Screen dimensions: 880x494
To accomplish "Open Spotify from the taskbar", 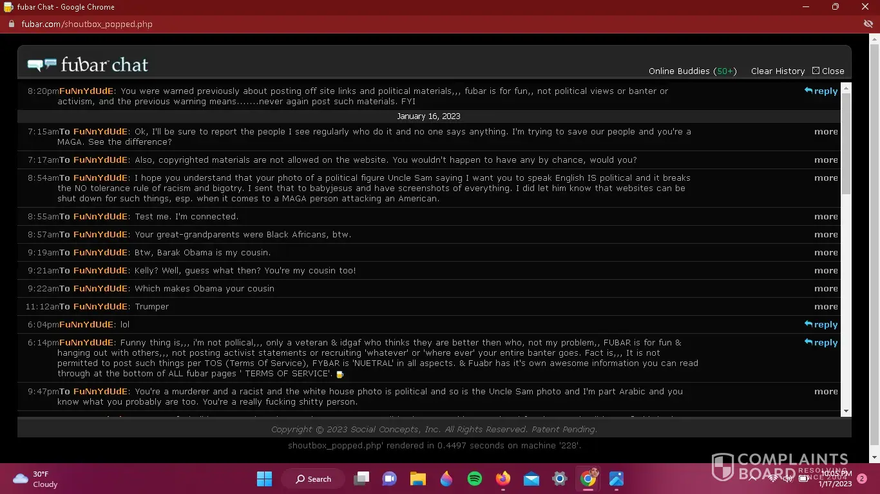I will point(474,479).
